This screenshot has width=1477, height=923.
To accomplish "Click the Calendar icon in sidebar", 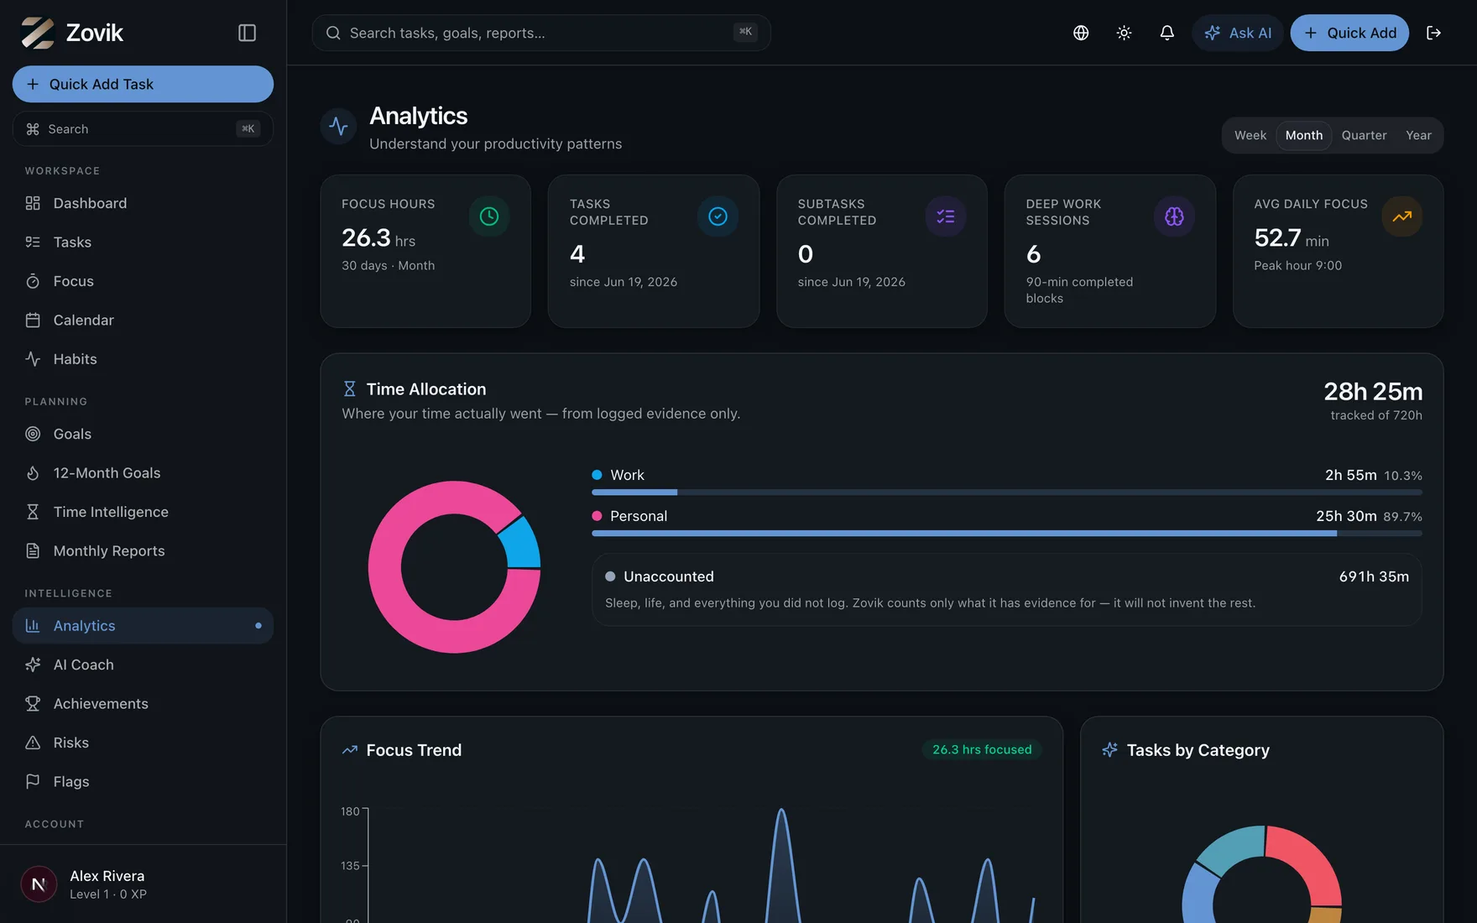I will [x=33, y=321].
